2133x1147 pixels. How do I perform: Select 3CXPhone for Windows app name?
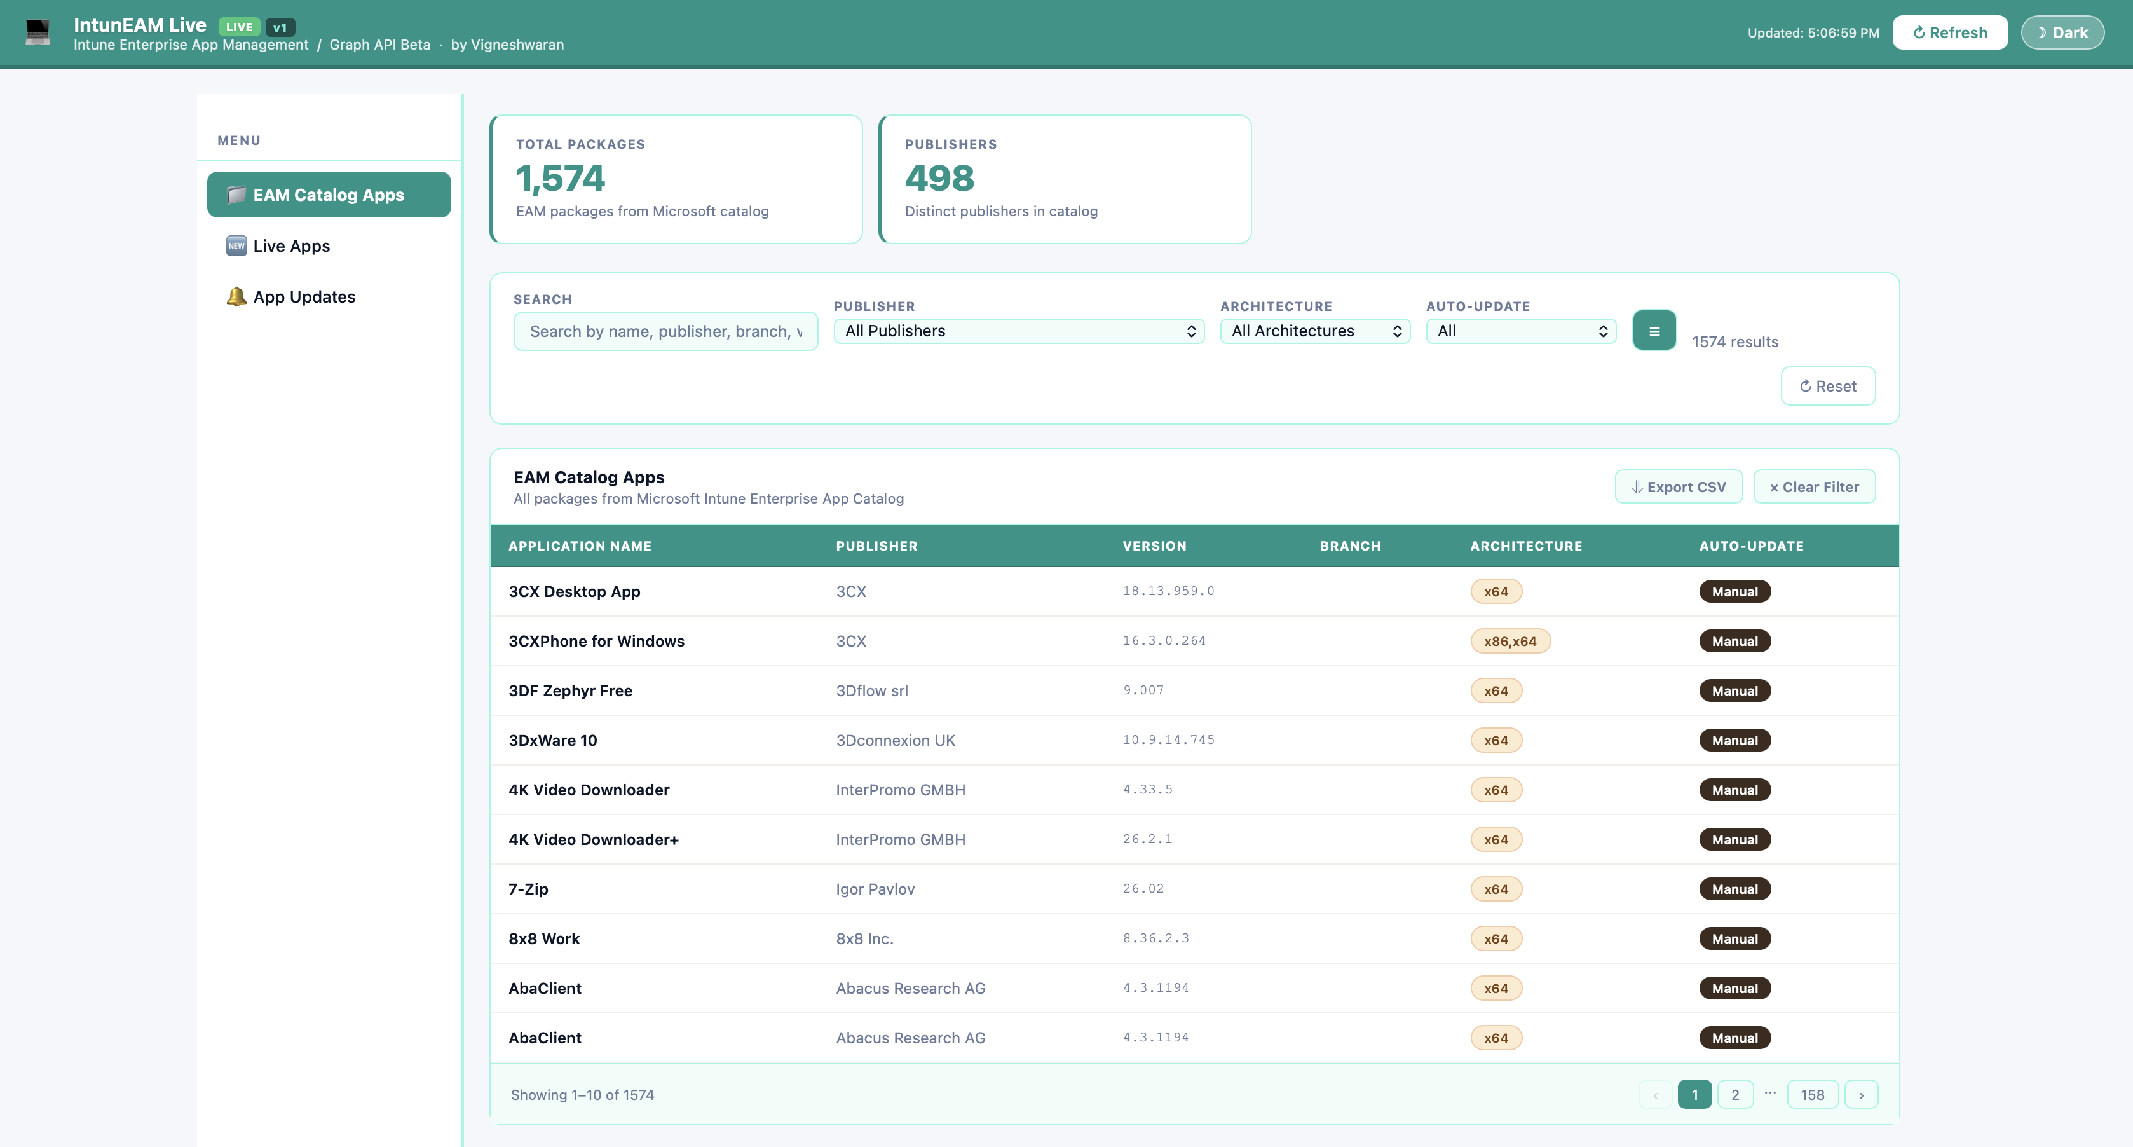[x=596, y=641]
